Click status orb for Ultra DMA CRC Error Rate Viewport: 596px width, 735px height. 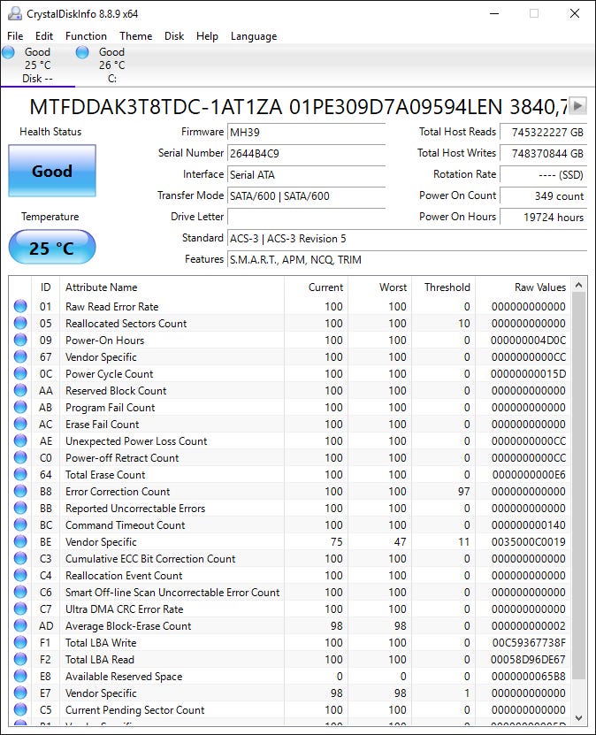pyautogui.click(x=20, y=609)
